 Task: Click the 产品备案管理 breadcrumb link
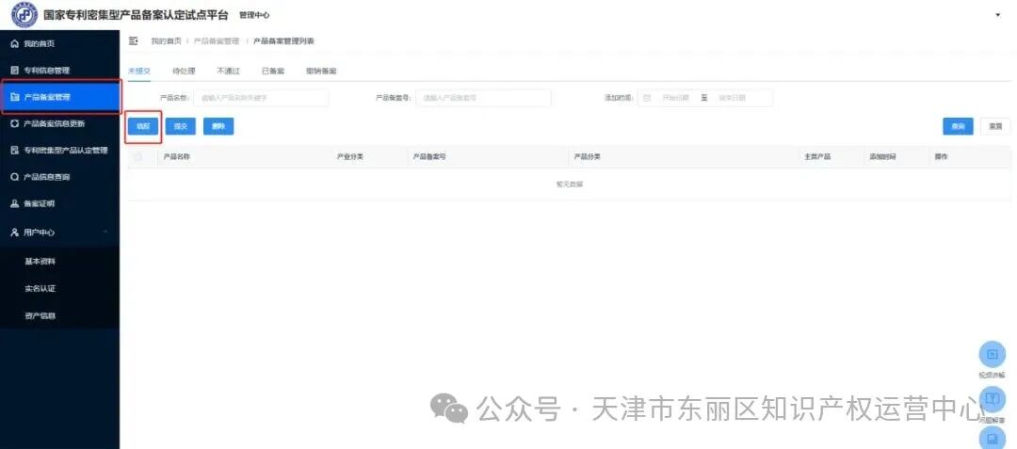coord(217,40)
